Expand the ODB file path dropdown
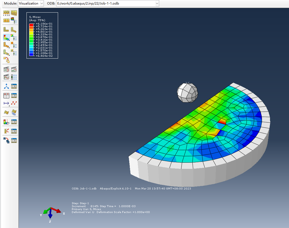 [x=157, y=3]
